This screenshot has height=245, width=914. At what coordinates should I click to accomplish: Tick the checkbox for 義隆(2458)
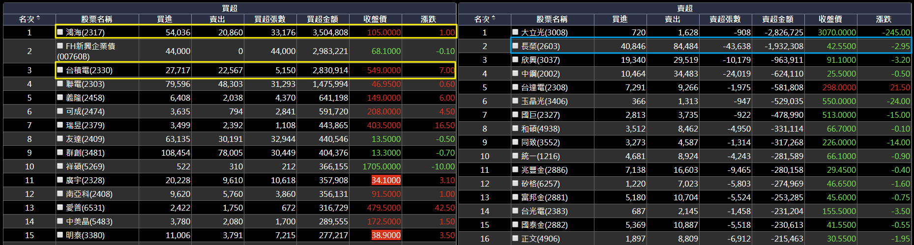click(x=60, y=97)
